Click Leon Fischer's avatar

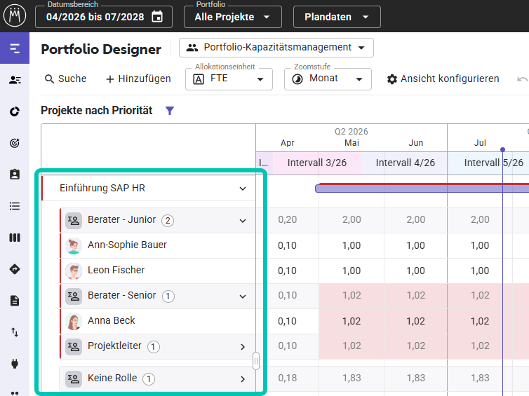[x=74, y=271]
